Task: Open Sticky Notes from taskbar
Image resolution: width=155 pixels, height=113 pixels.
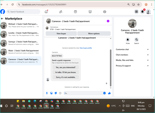Action: (18, 101)
